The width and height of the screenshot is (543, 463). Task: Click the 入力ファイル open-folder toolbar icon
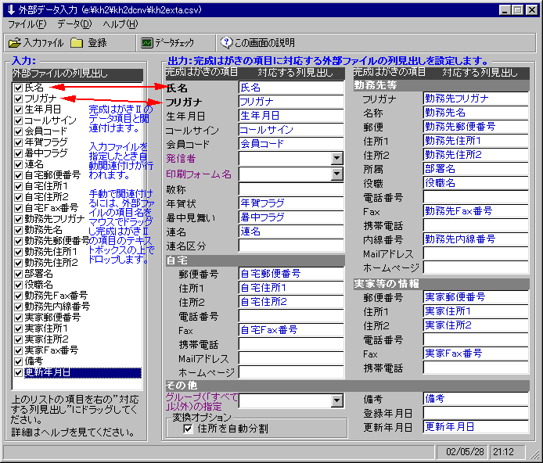(15, 42)
